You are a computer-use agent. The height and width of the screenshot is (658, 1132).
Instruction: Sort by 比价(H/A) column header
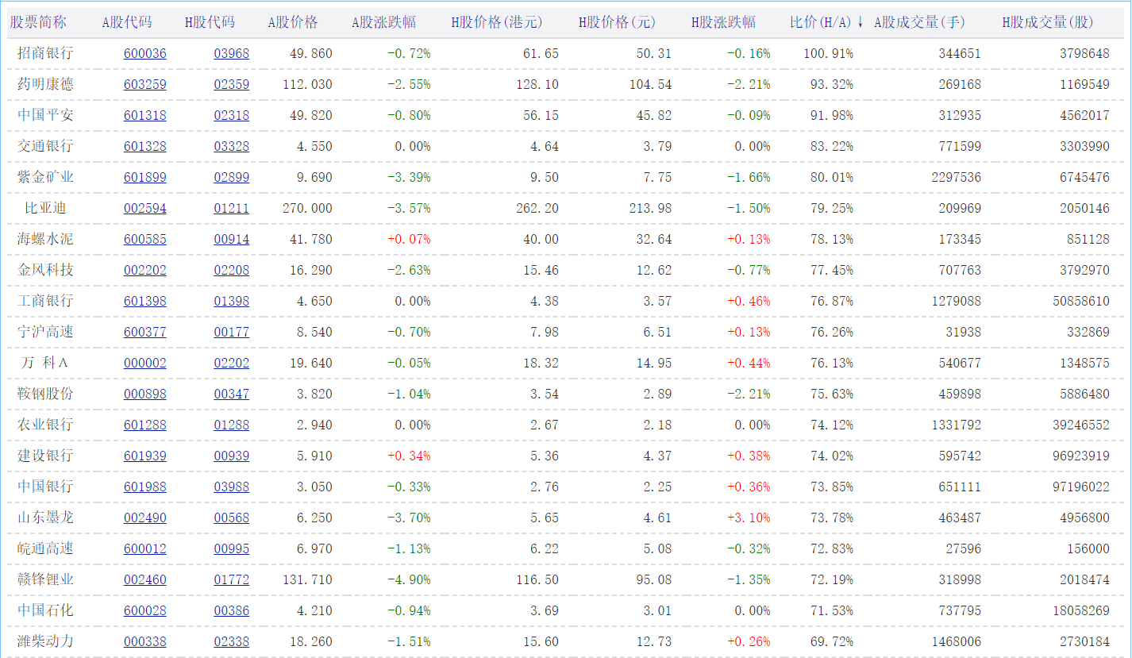pos(821,22)
